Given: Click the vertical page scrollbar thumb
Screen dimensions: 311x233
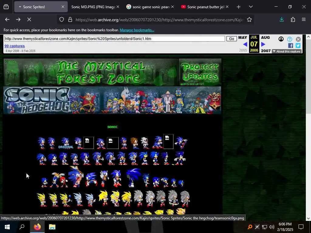Looking at the screenshot, I should 308,76.
